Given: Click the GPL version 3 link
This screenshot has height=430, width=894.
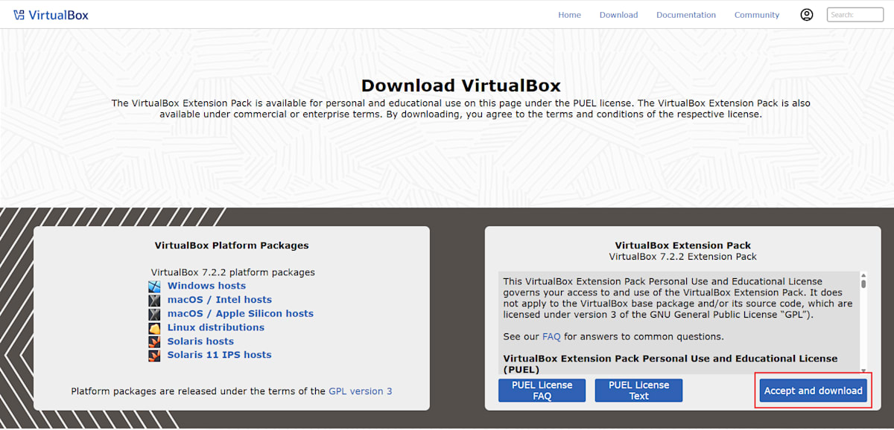Looking at the screenshot, I should pyautogui.click(x=361, y=391).
